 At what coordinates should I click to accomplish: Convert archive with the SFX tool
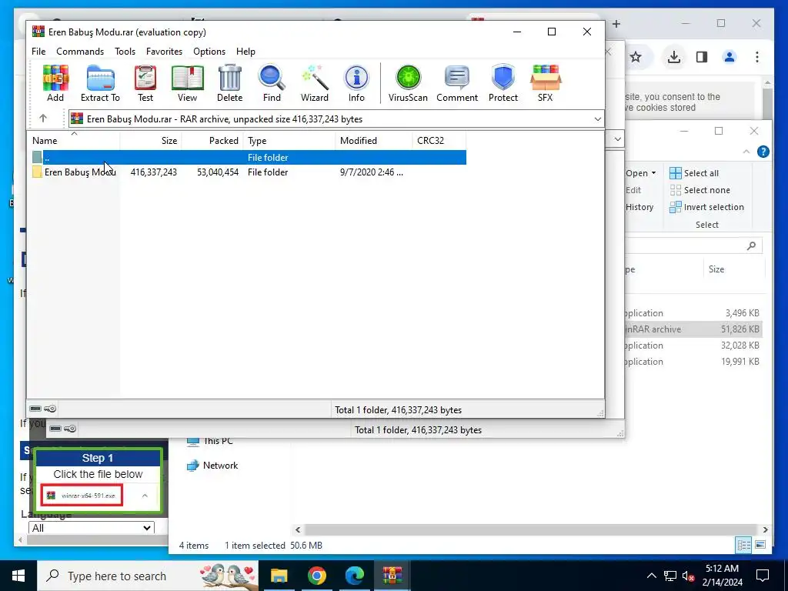(546, 83)
